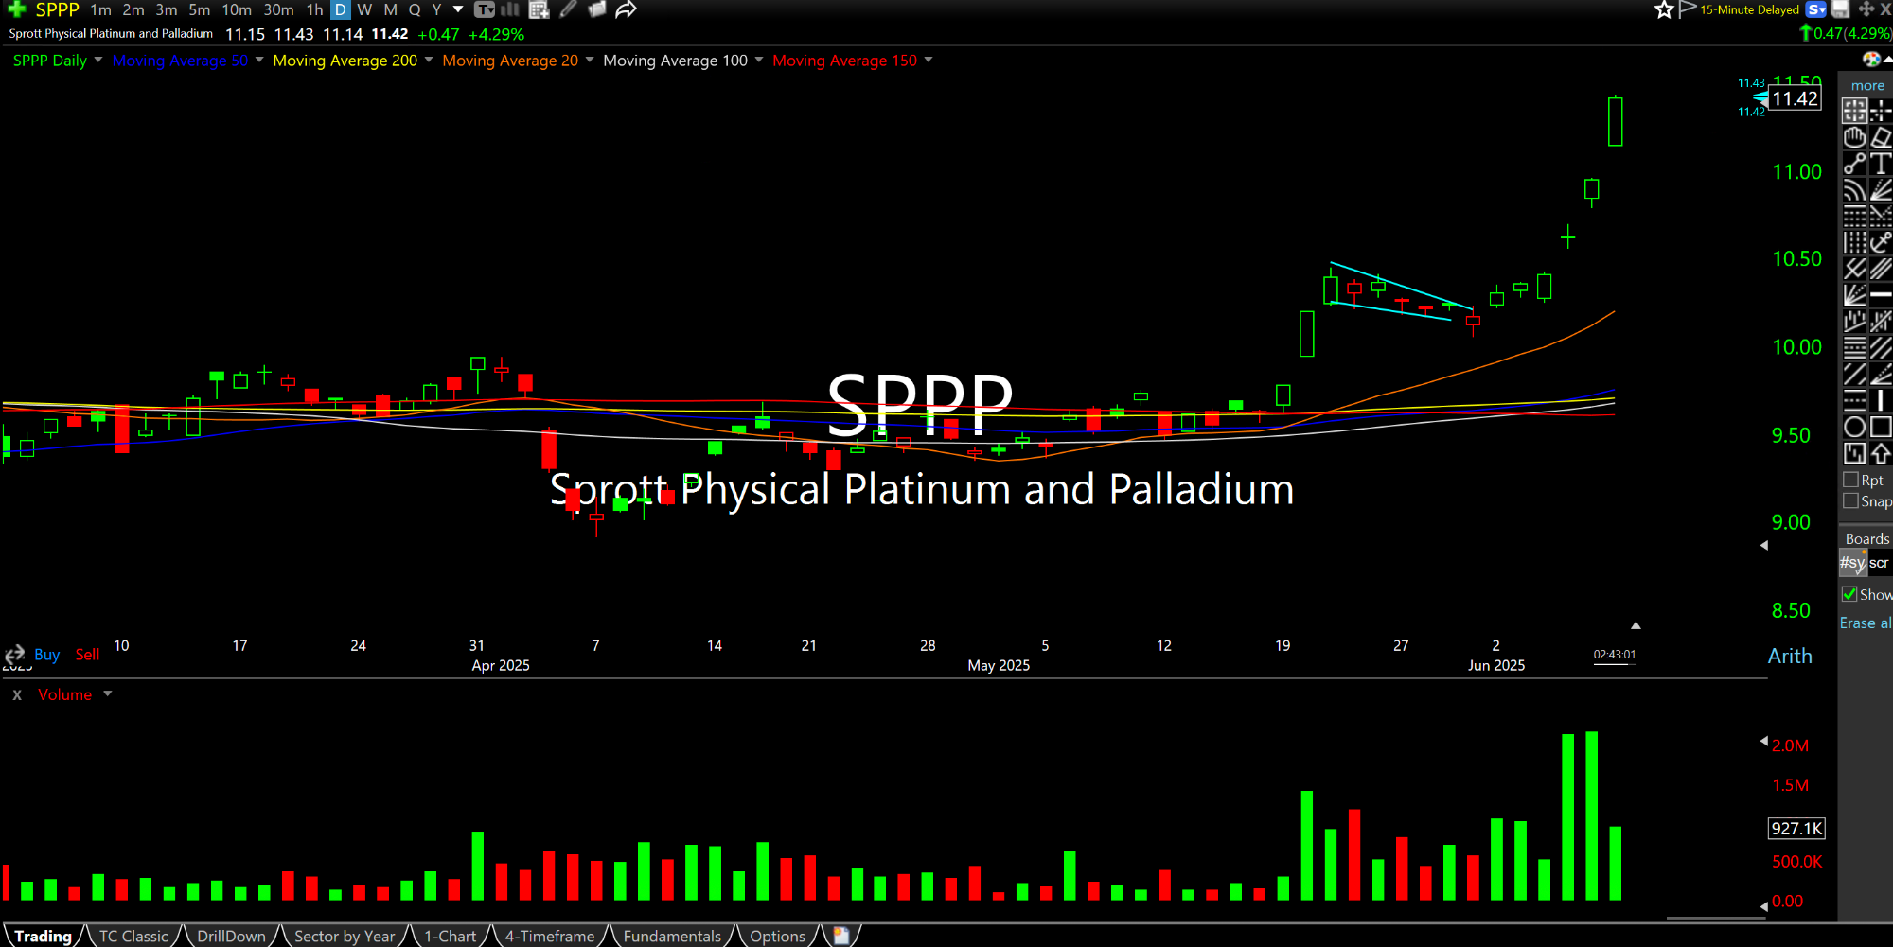Click the Arith scale toggle
Screen dimensions: 1893x947
[1790, 656]
